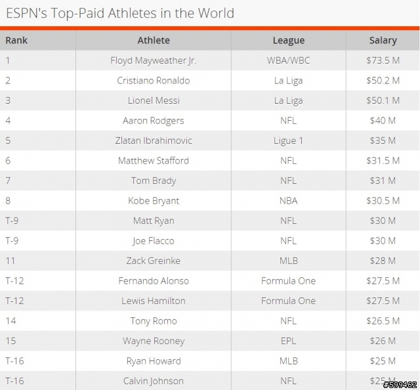420x390 pixels.
Task: Click Wayne Rooney's EPL league cell
Action: [x=289, y=341]
